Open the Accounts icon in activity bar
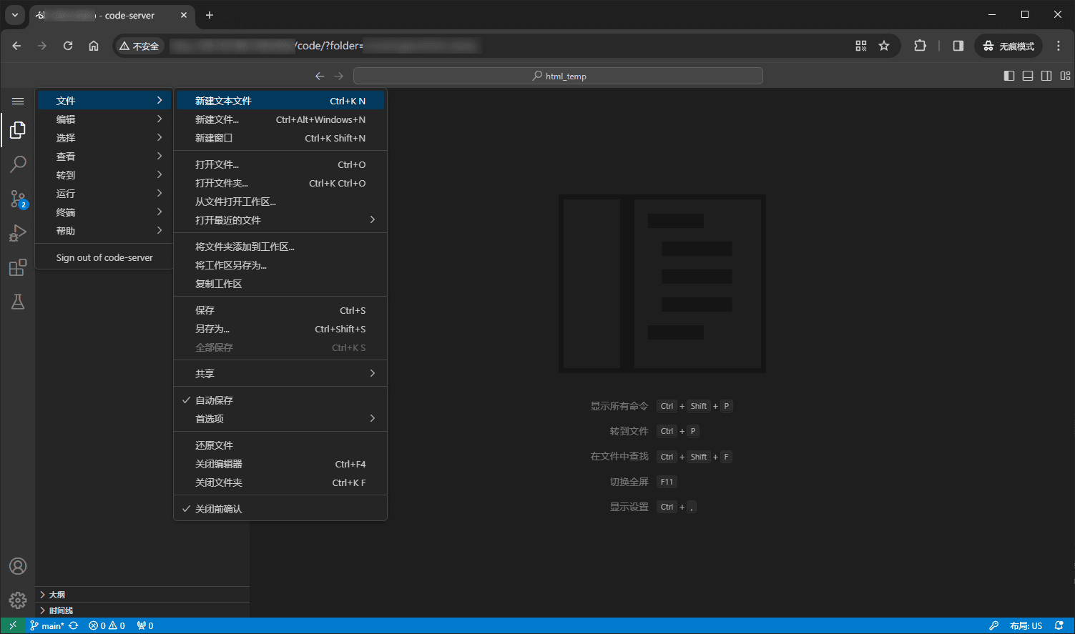 click(18, 566)
